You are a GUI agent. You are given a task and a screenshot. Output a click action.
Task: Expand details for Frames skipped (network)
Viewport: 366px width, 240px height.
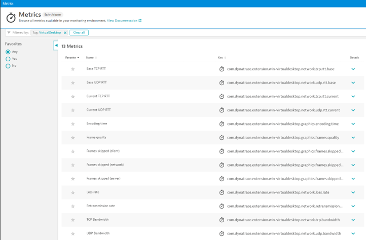(353, 165)
